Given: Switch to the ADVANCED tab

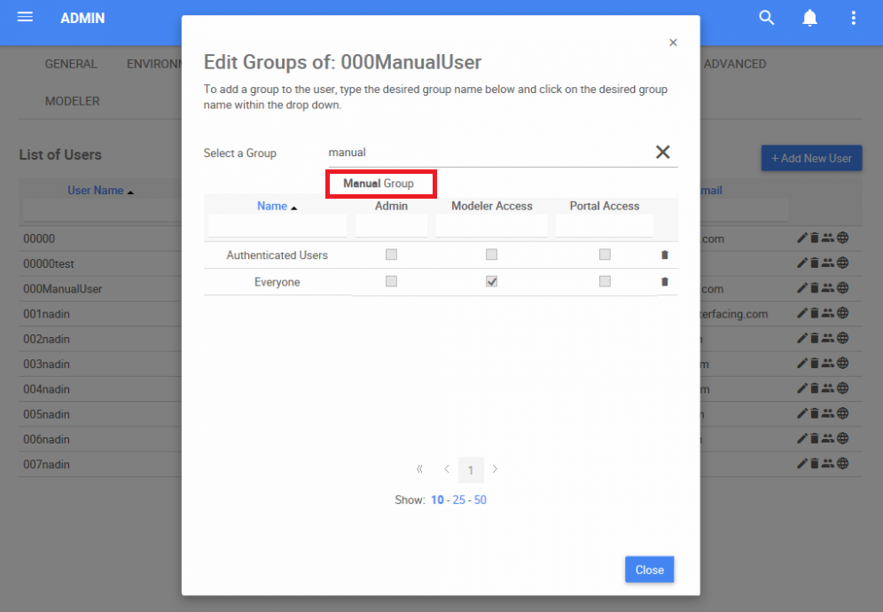Looking at the screenshot, I should (x=735, y=64).
